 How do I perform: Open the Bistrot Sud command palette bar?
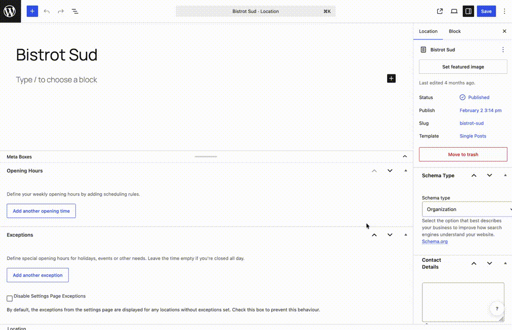point(255,11)
